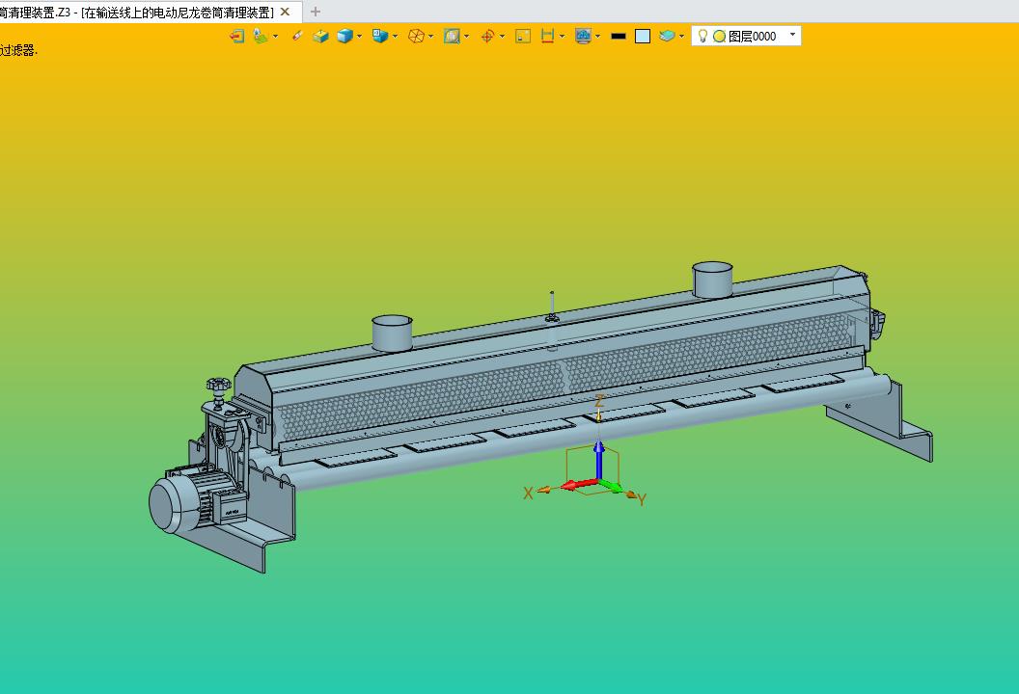Click the exit/return arrow icon in toolbar
The height and width of the screenshot is (694, 1019).
[x=236, y=37]
